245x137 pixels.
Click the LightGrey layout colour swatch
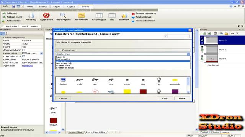point(24,53)
